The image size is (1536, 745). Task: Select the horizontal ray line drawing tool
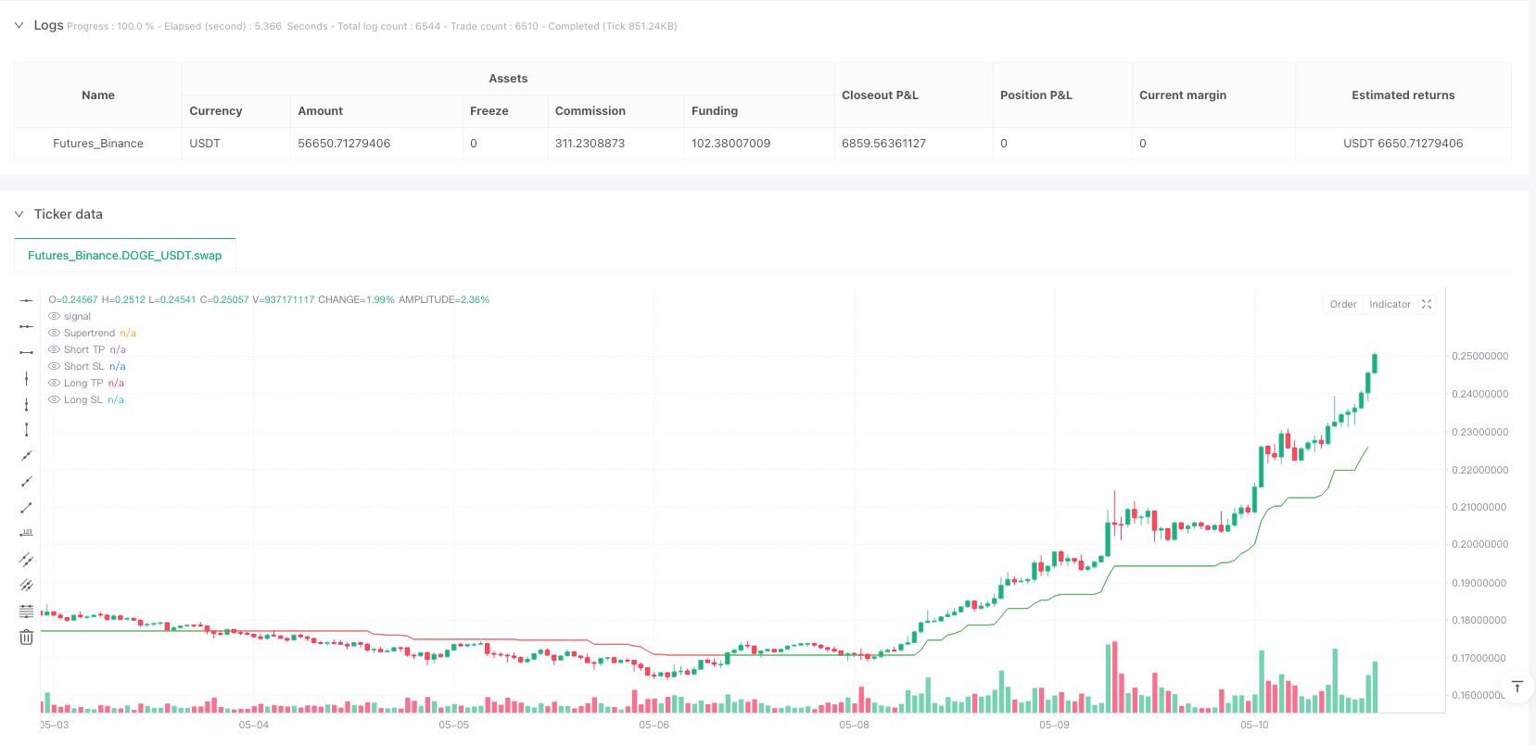point(26,326)
